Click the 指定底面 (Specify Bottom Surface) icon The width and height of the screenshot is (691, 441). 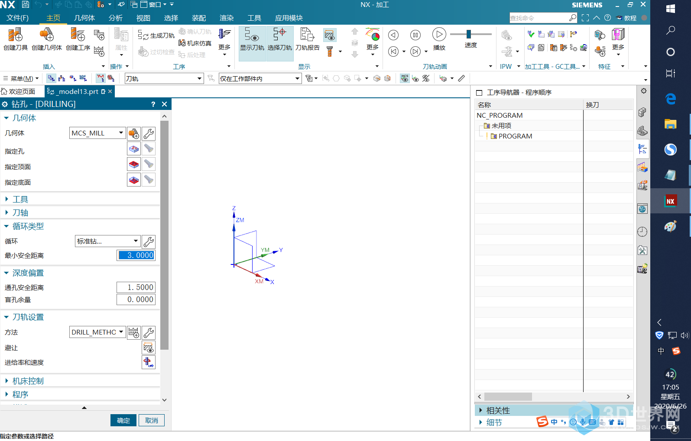click(134, 180)
